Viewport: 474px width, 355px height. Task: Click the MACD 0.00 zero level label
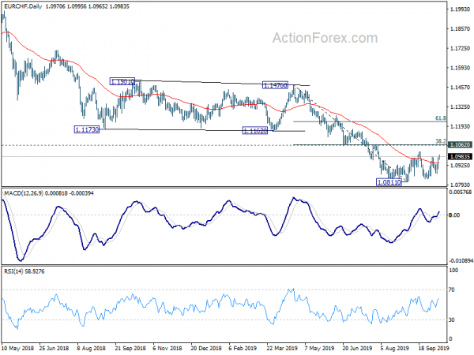click(455, 215)
